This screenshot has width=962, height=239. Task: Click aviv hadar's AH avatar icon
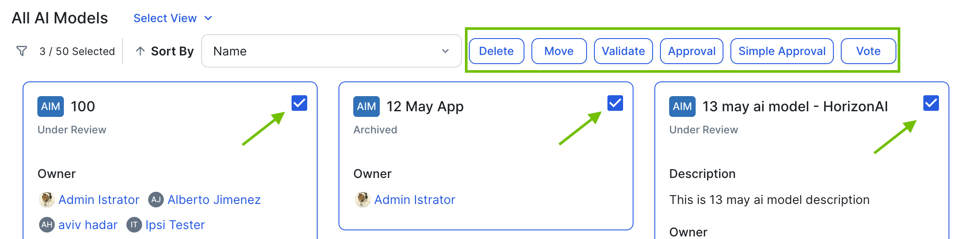(x=47, y=225)
